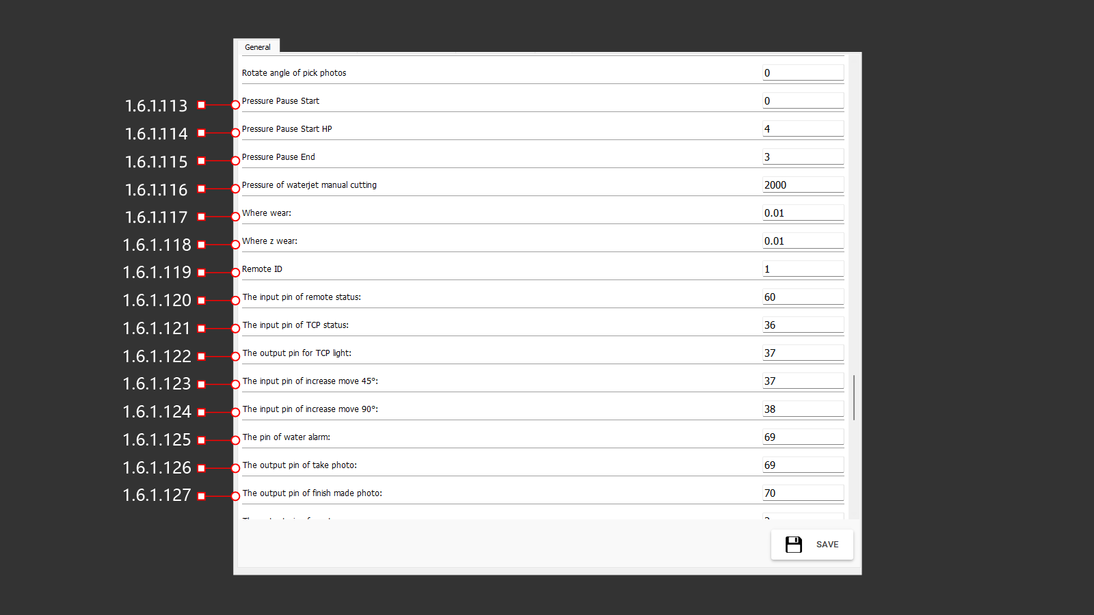Change the input pin of TCP status

pos(803,325)
